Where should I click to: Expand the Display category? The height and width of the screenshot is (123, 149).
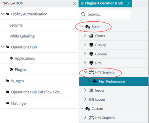85,45
